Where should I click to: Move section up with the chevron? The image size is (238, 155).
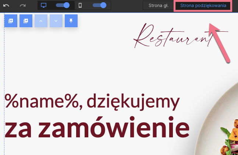pos(41,21)
